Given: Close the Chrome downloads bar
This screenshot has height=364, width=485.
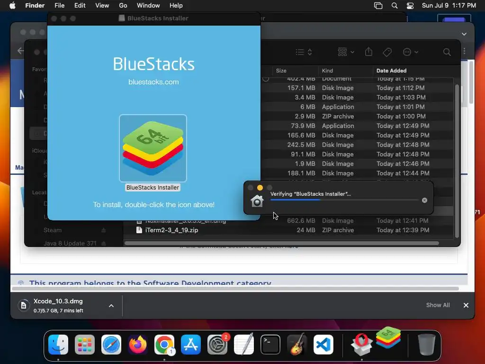Looking at the screenshot, I should (466, 305).
